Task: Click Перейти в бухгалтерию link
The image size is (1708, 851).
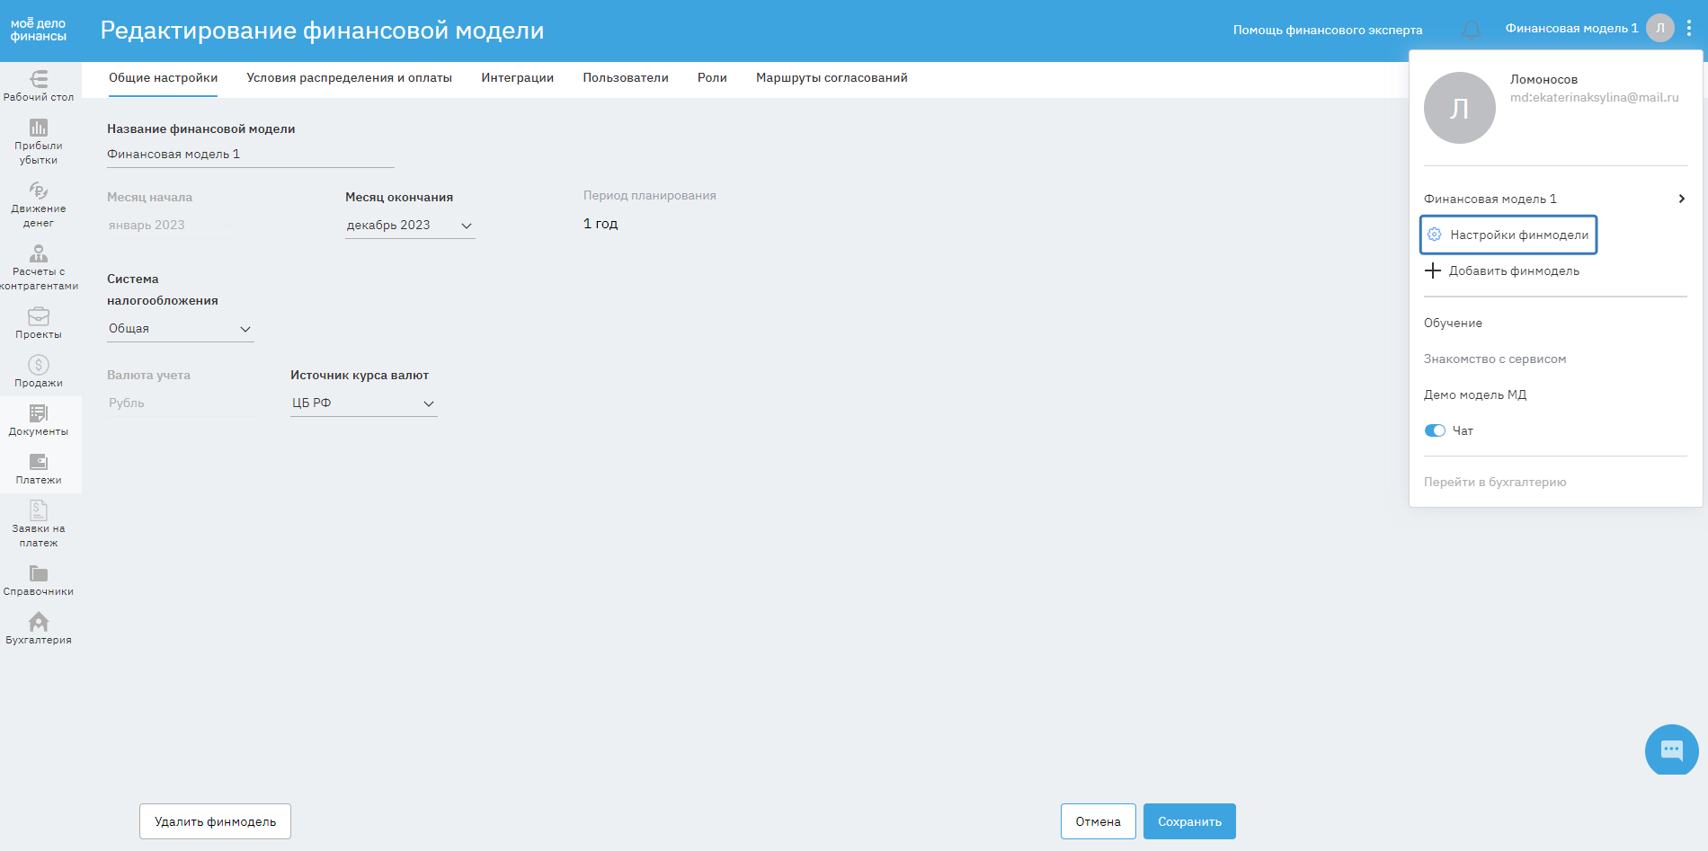Action: (x=1495, y=482)
